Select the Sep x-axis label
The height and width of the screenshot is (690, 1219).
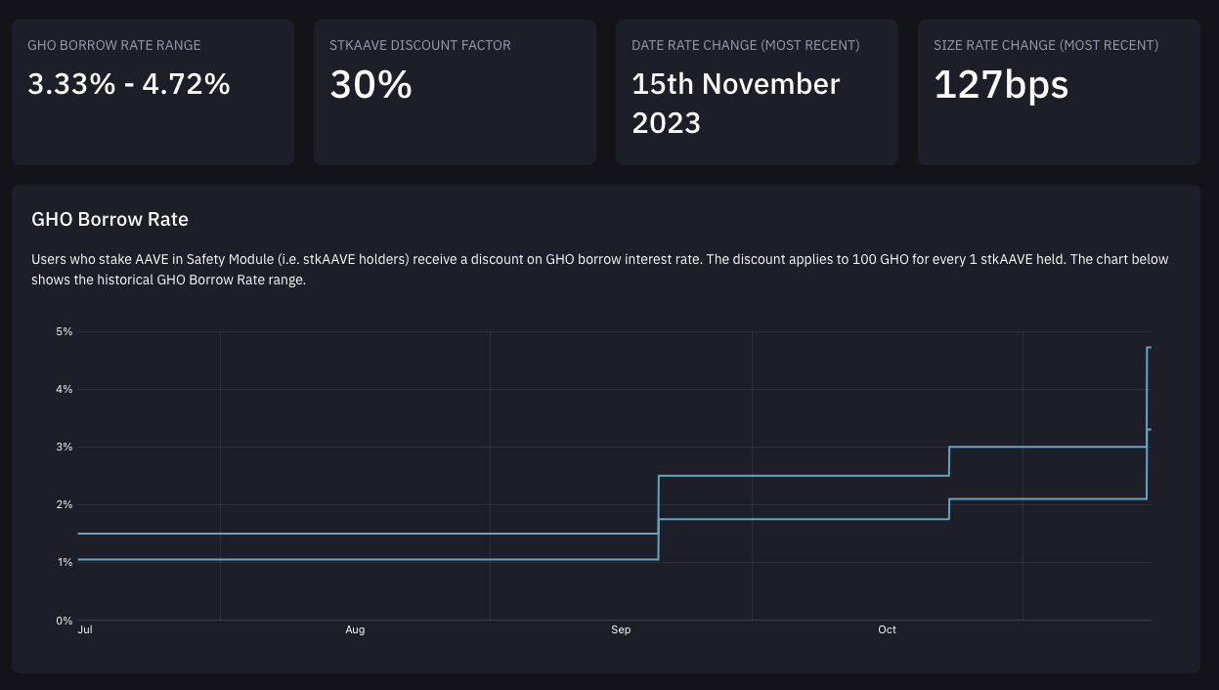click(x=621, y=630)
